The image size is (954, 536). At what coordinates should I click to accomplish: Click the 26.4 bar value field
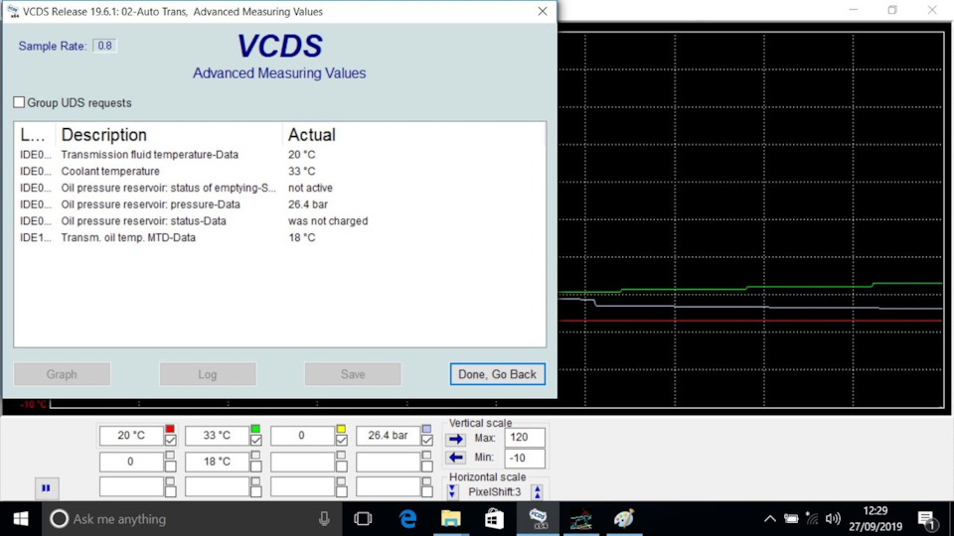point(388,436)
